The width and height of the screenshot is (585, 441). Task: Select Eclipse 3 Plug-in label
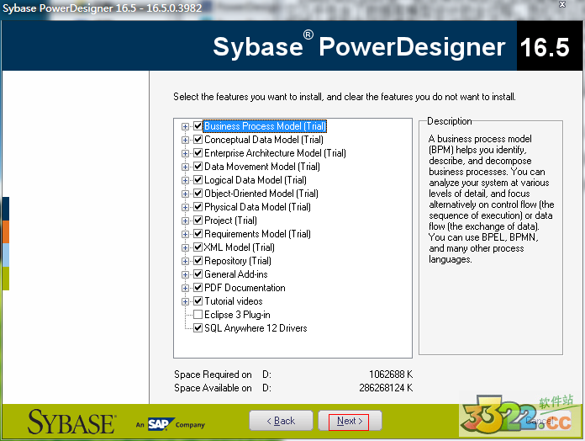[x=237, y=315]
